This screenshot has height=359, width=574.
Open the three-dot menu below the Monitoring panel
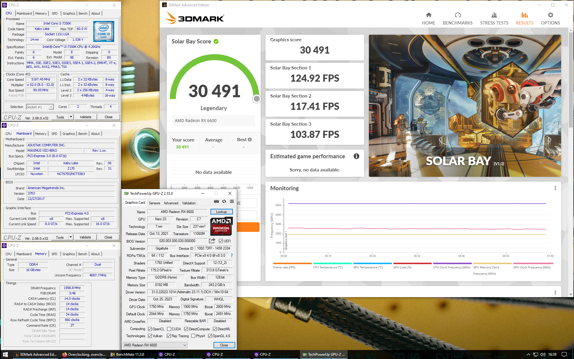pyautogui.click(x=555, y=292)
